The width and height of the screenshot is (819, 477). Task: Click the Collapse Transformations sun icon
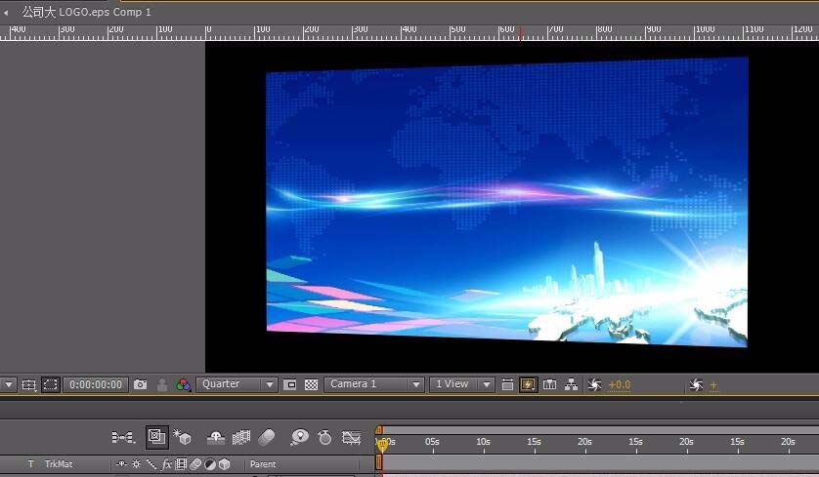tap(136, 463)
